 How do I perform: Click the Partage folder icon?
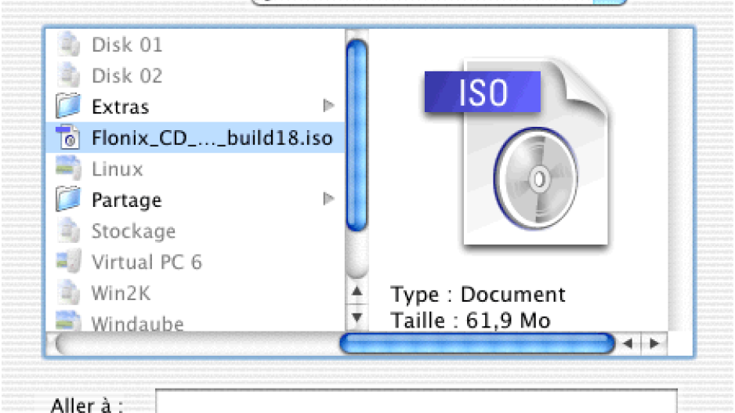68,199
